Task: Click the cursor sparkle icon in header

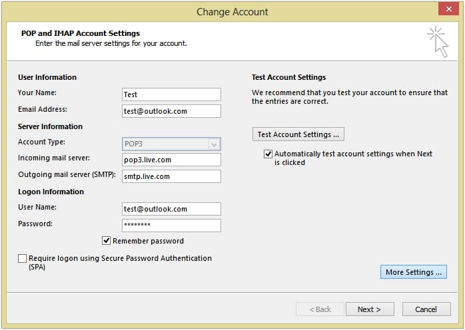Action: [437, 41]
